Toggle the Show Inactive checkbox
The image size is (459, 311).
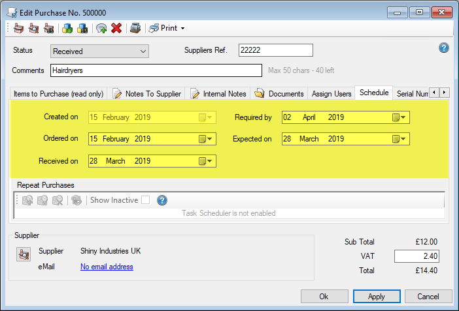point(145,200)
